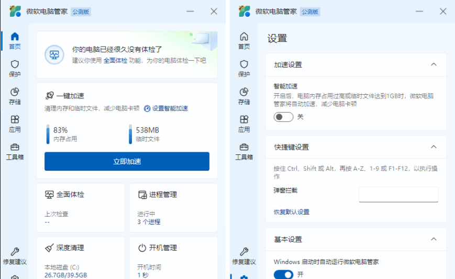455x279 pixels.
Task: Collapse the 快捷键设置 section
Action: [433, 147]
